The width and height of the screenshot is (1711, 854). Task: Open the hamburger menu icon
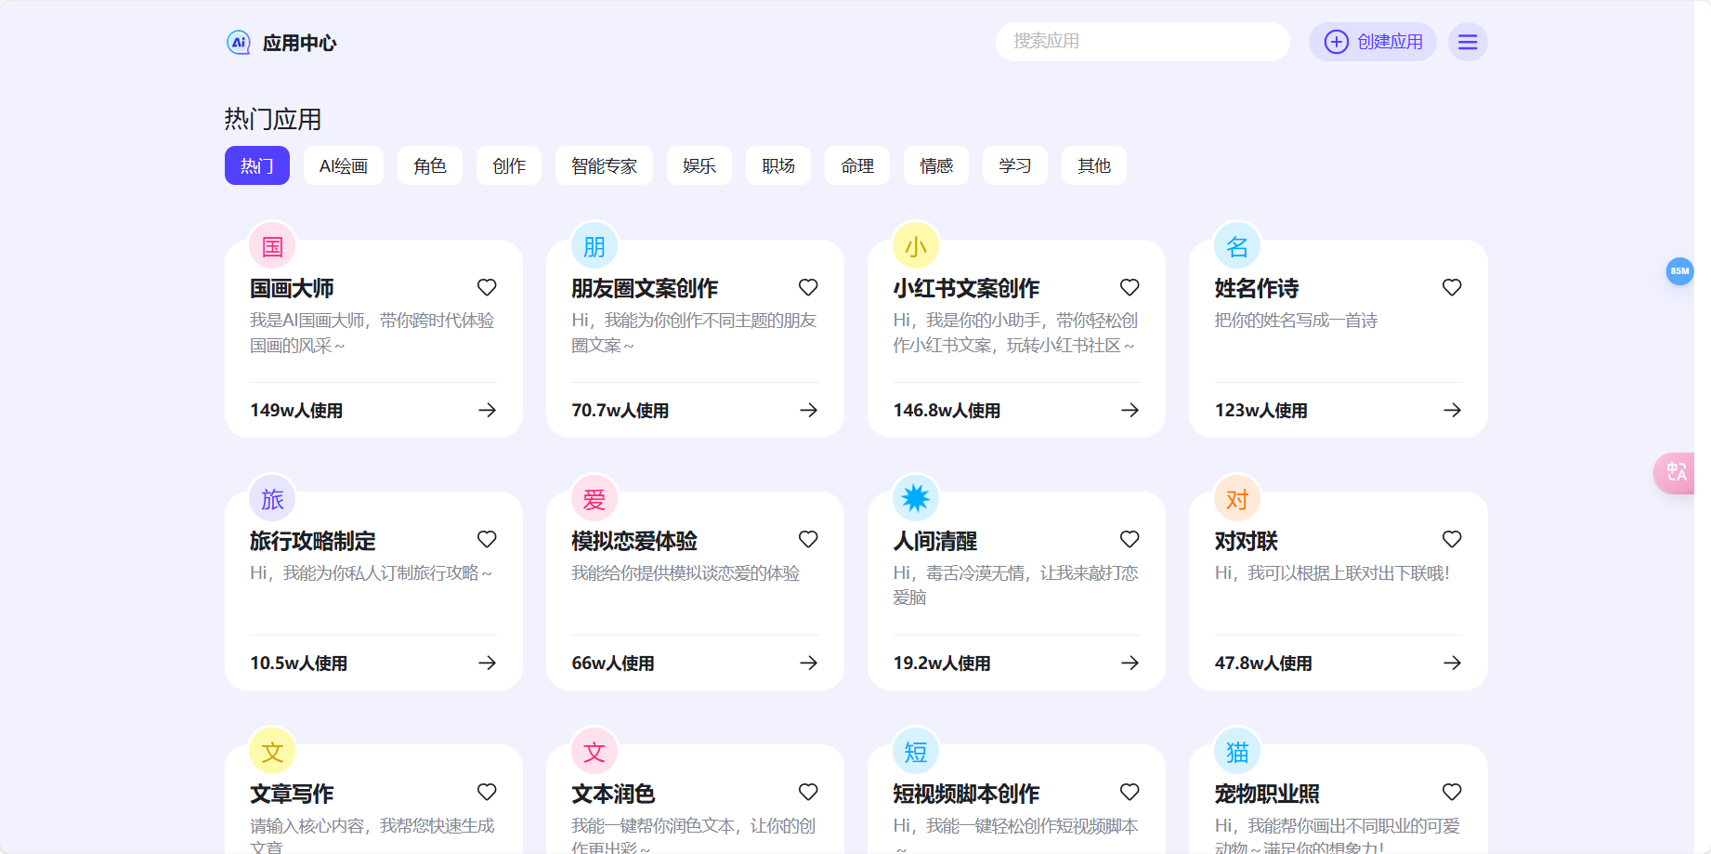1467,42
